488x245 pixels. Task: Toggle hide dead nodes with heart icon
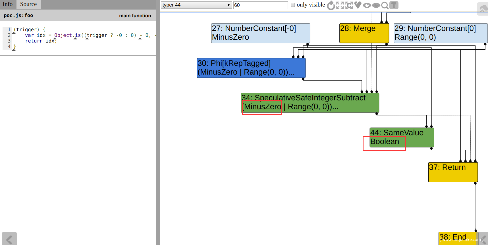[358, 5]
